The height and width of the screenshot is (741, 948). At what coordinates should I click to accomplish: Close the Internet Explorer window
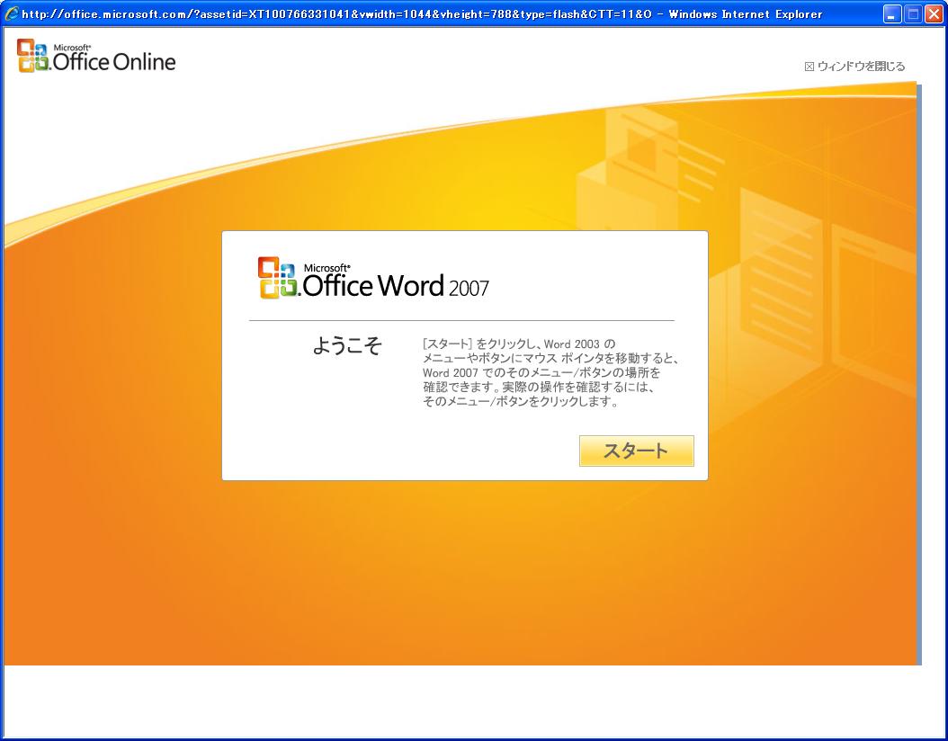(x=934, y=13)
